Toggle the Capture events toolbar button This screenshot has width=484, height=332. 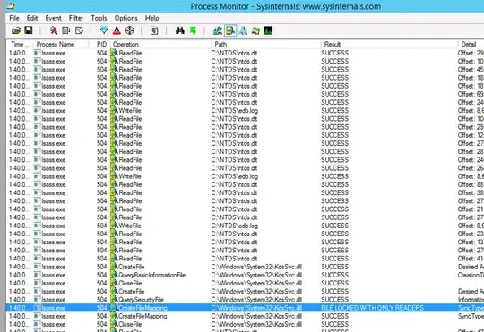point(54,30)
